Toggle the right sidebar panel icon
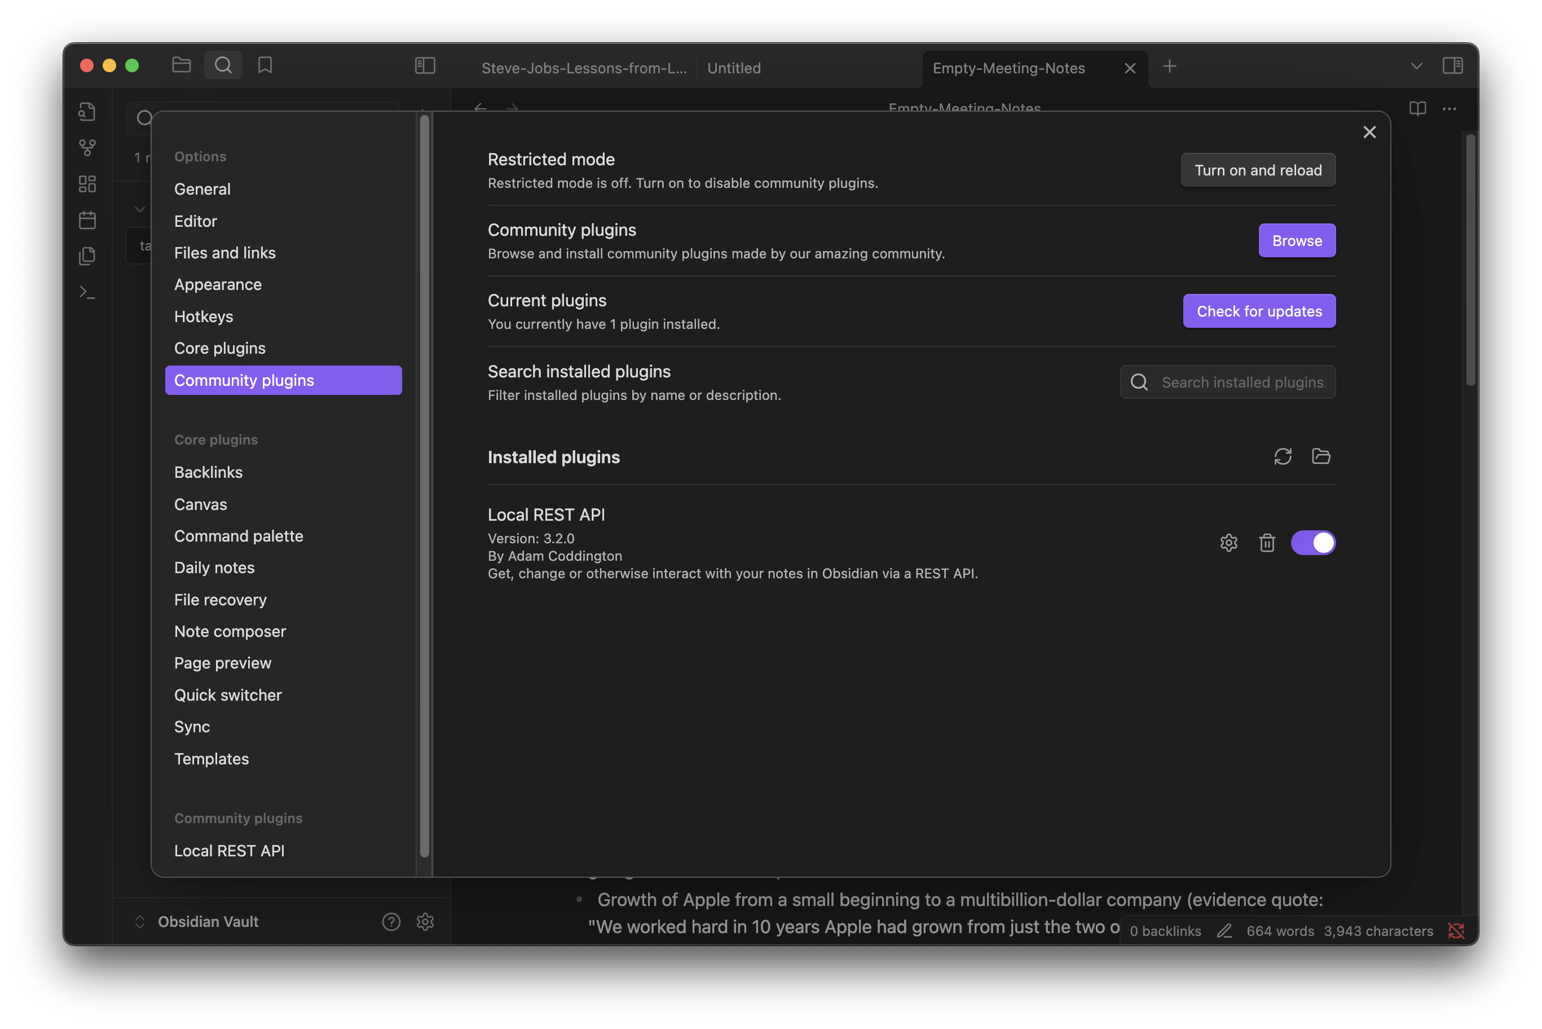The height and width of the screenshot is (1029, 1542). (1452, 65)
